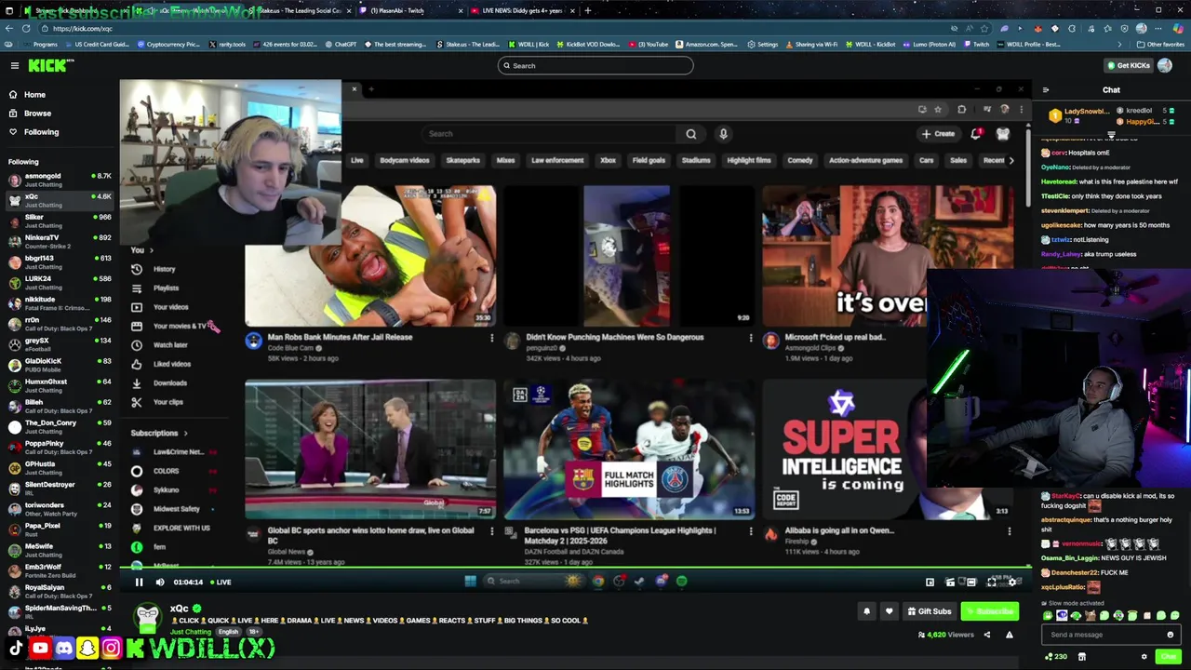Click the YouTube voice search microphone

(723, 134)
